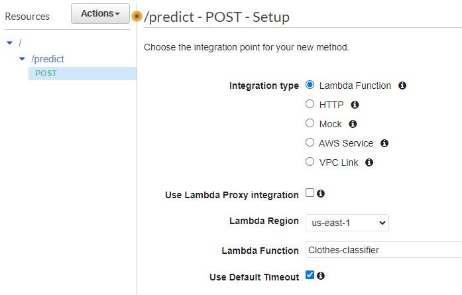Select the HTTP integration type
This screenshot has height=295, width=462.
coord(310,104)
